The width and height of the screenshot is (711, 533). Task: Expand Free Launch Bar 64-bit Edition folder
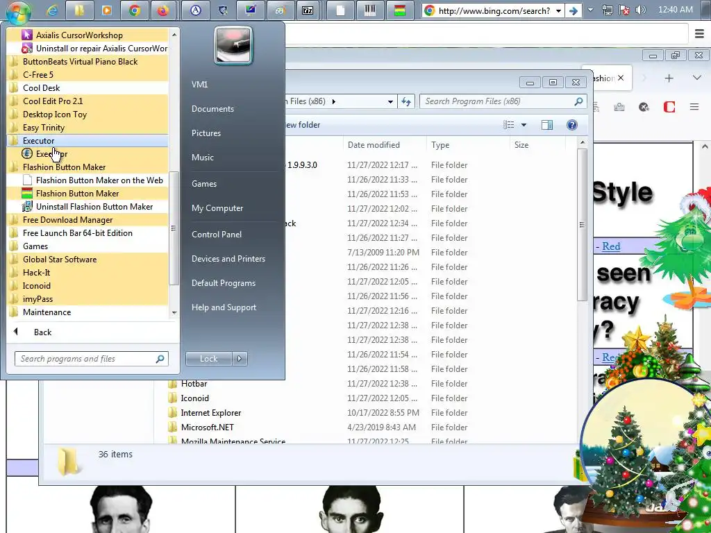pyautogui.click(x=87, y=233)
